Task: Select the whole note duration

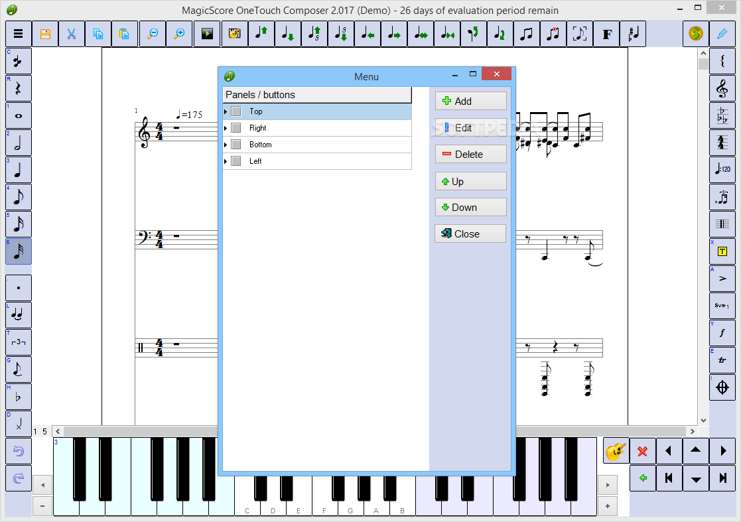Action: 19,115
